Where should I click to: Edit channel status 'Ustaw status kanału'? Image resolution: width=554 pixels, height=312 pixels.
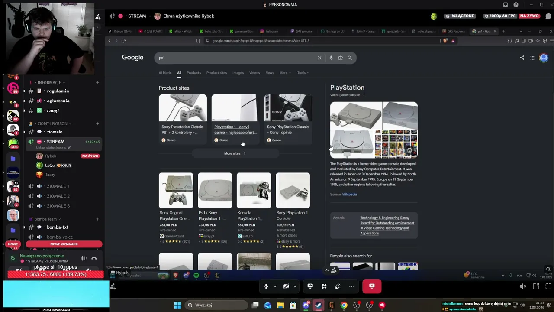[x=53, y=148]
